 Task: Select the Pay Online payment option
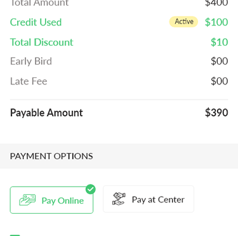click(51, 200)
